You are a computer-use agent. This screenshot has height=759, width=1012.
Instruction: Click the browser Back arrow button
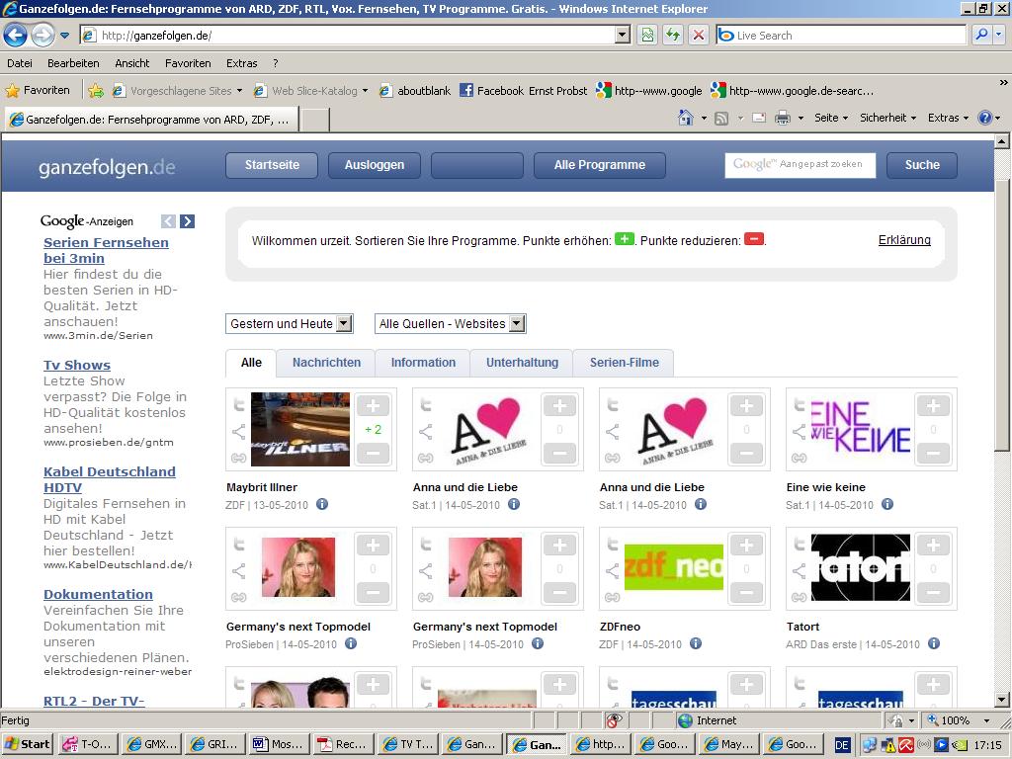point(16,35)
